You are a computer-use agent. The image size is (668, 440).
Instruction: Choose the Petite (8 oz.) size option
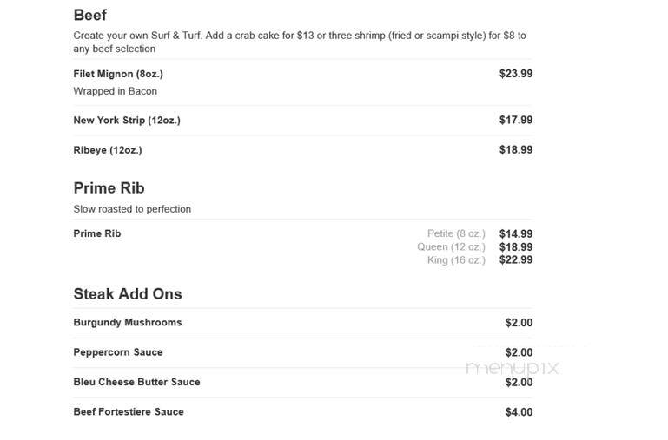tap(456, 233)
